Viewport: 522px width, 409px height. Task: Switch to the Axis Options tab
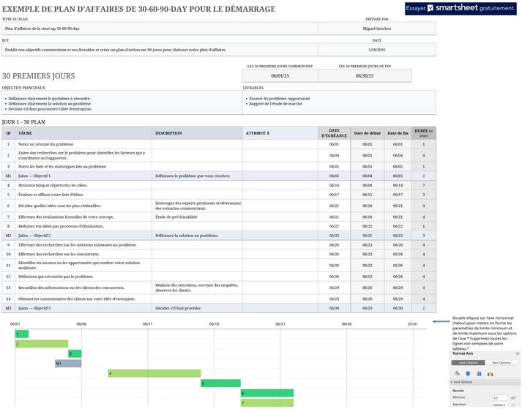[468, 363]
